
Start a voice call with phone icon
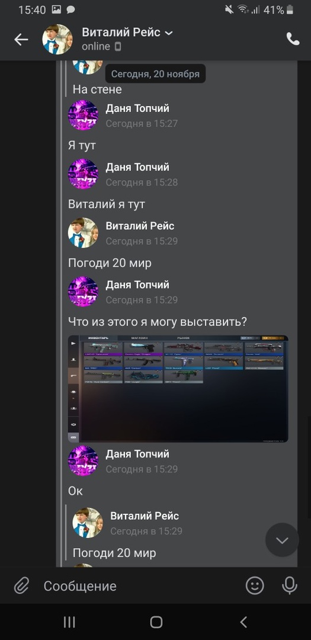coord(293,39)
